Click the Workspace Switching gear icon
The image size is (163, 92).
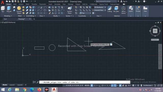pos(133,85)
